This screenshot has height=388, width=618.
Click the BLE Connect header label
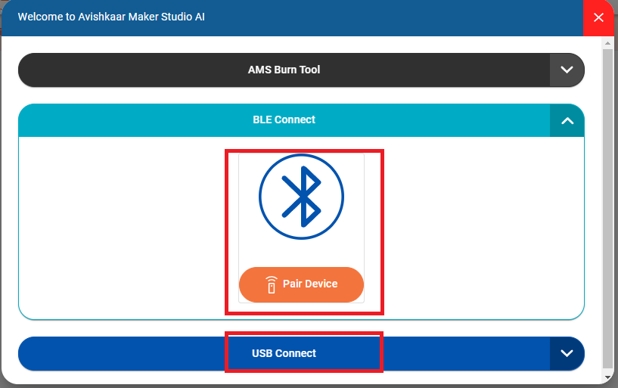pos(284,120)
